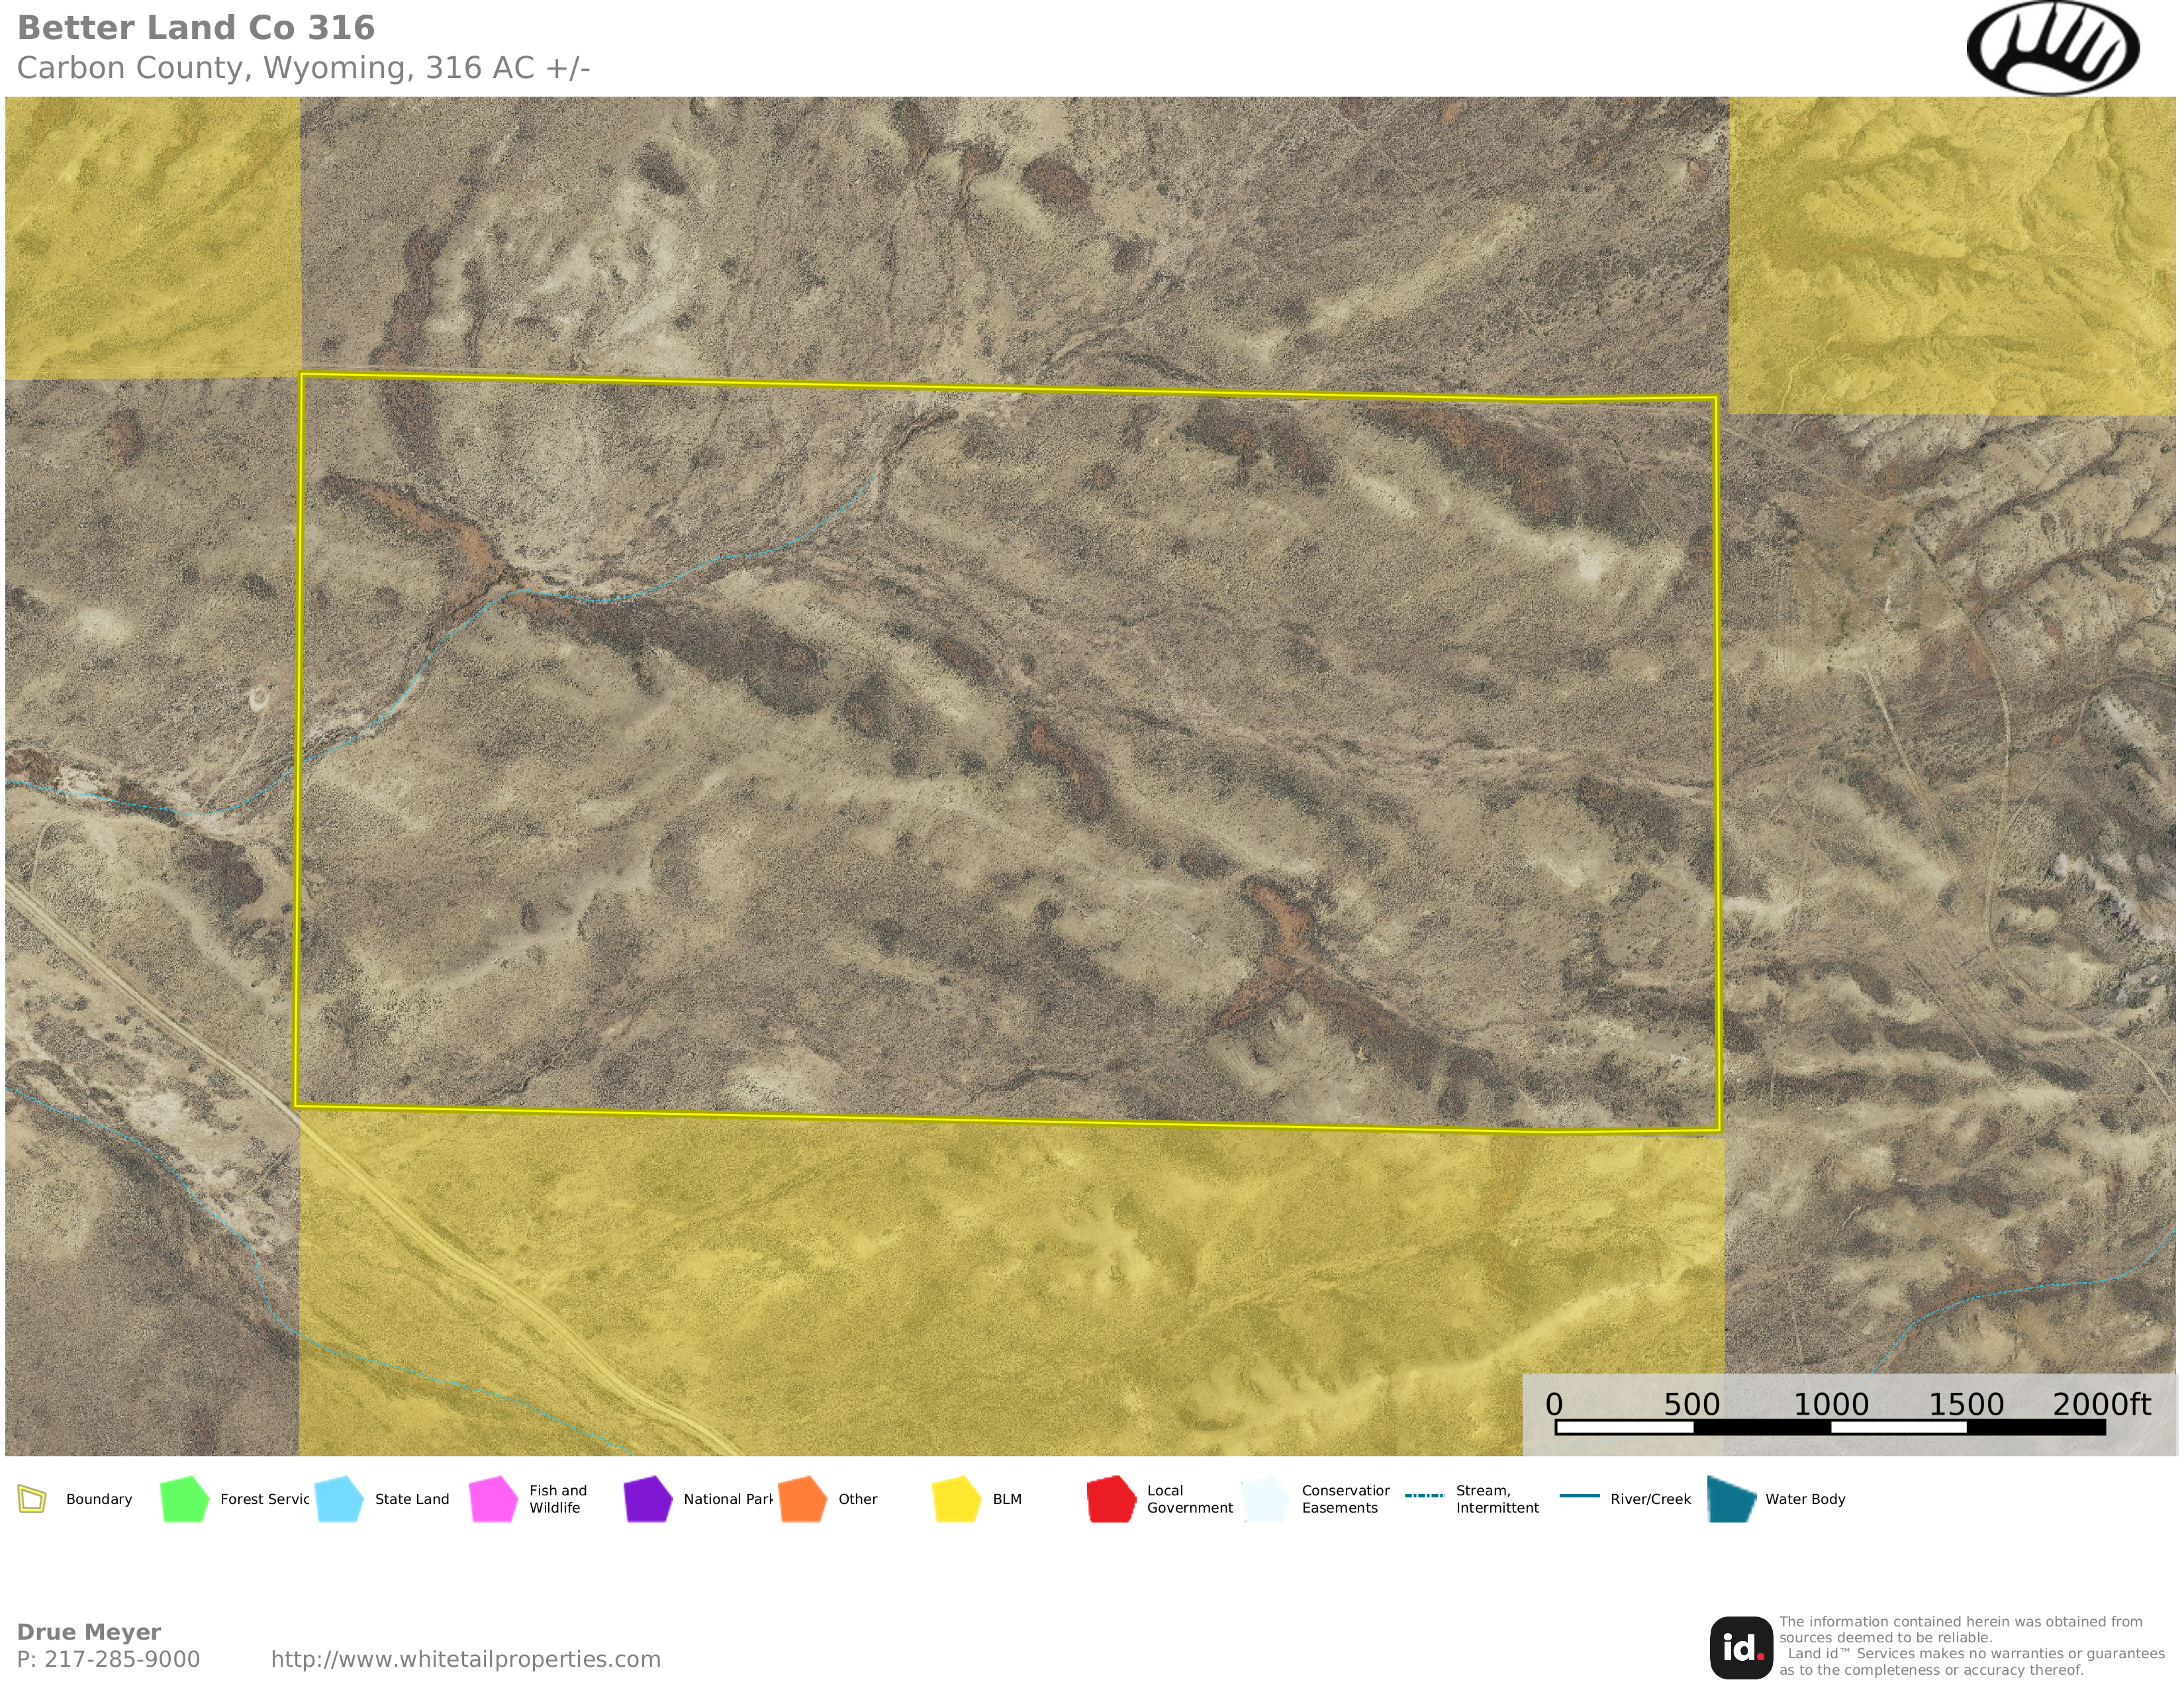Click the Stream, Intermittent dashed line symbol
The image size is (2184, 1688).
click(x=1424, y=1496)
